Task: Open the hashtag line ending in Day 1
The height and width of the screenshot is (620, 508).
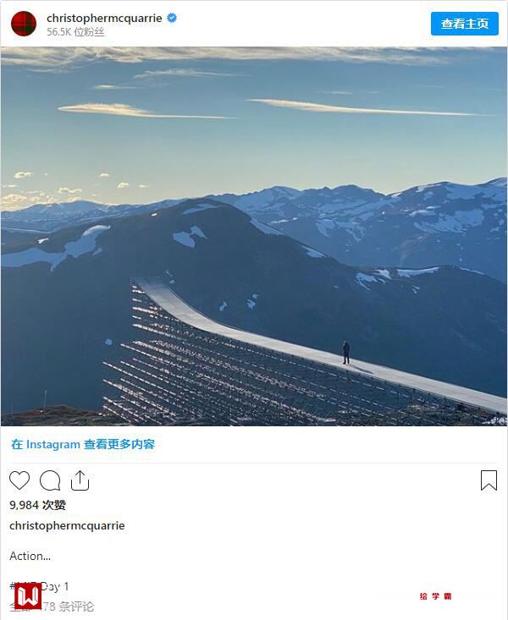Action: click(x=39, y=586)
